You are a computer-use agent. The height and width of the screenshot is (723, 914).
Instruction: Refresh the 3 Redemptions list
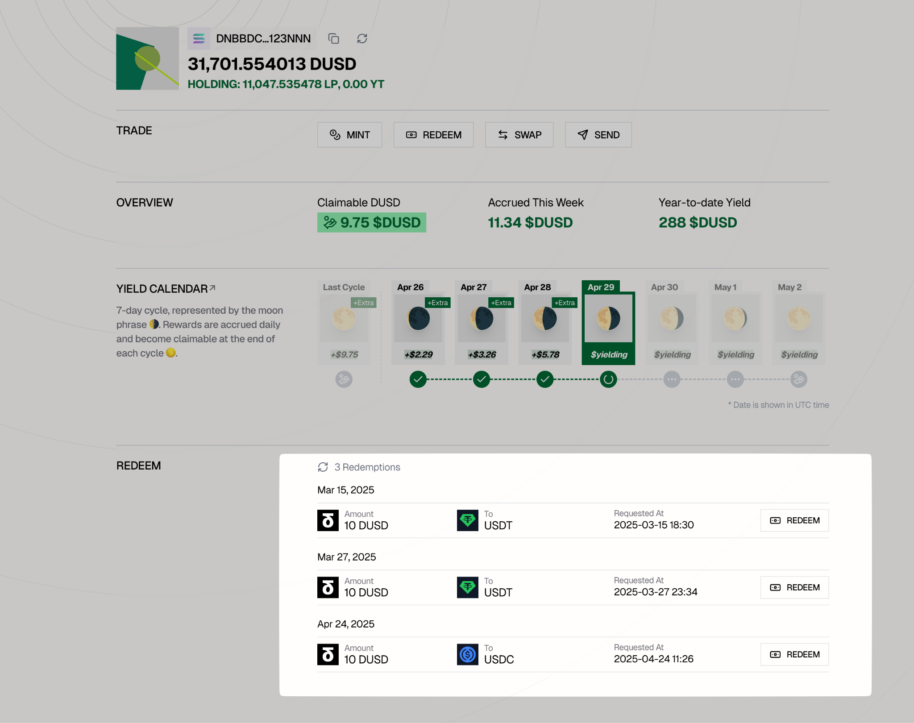click(323, 467)
